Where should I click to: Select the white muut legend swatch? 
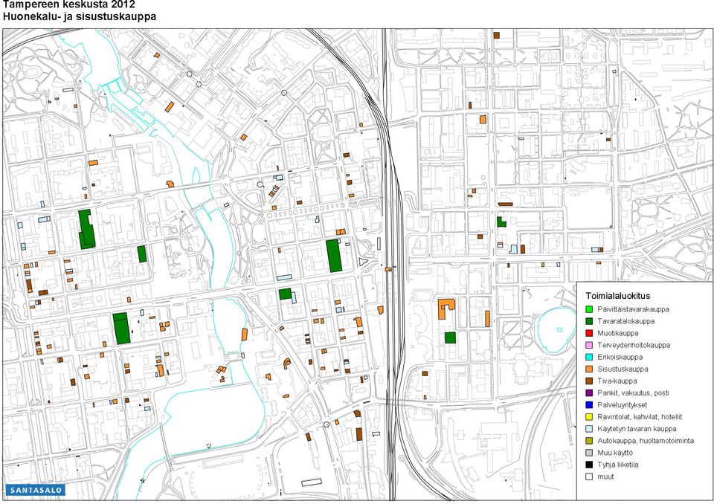tap(589, 476)
